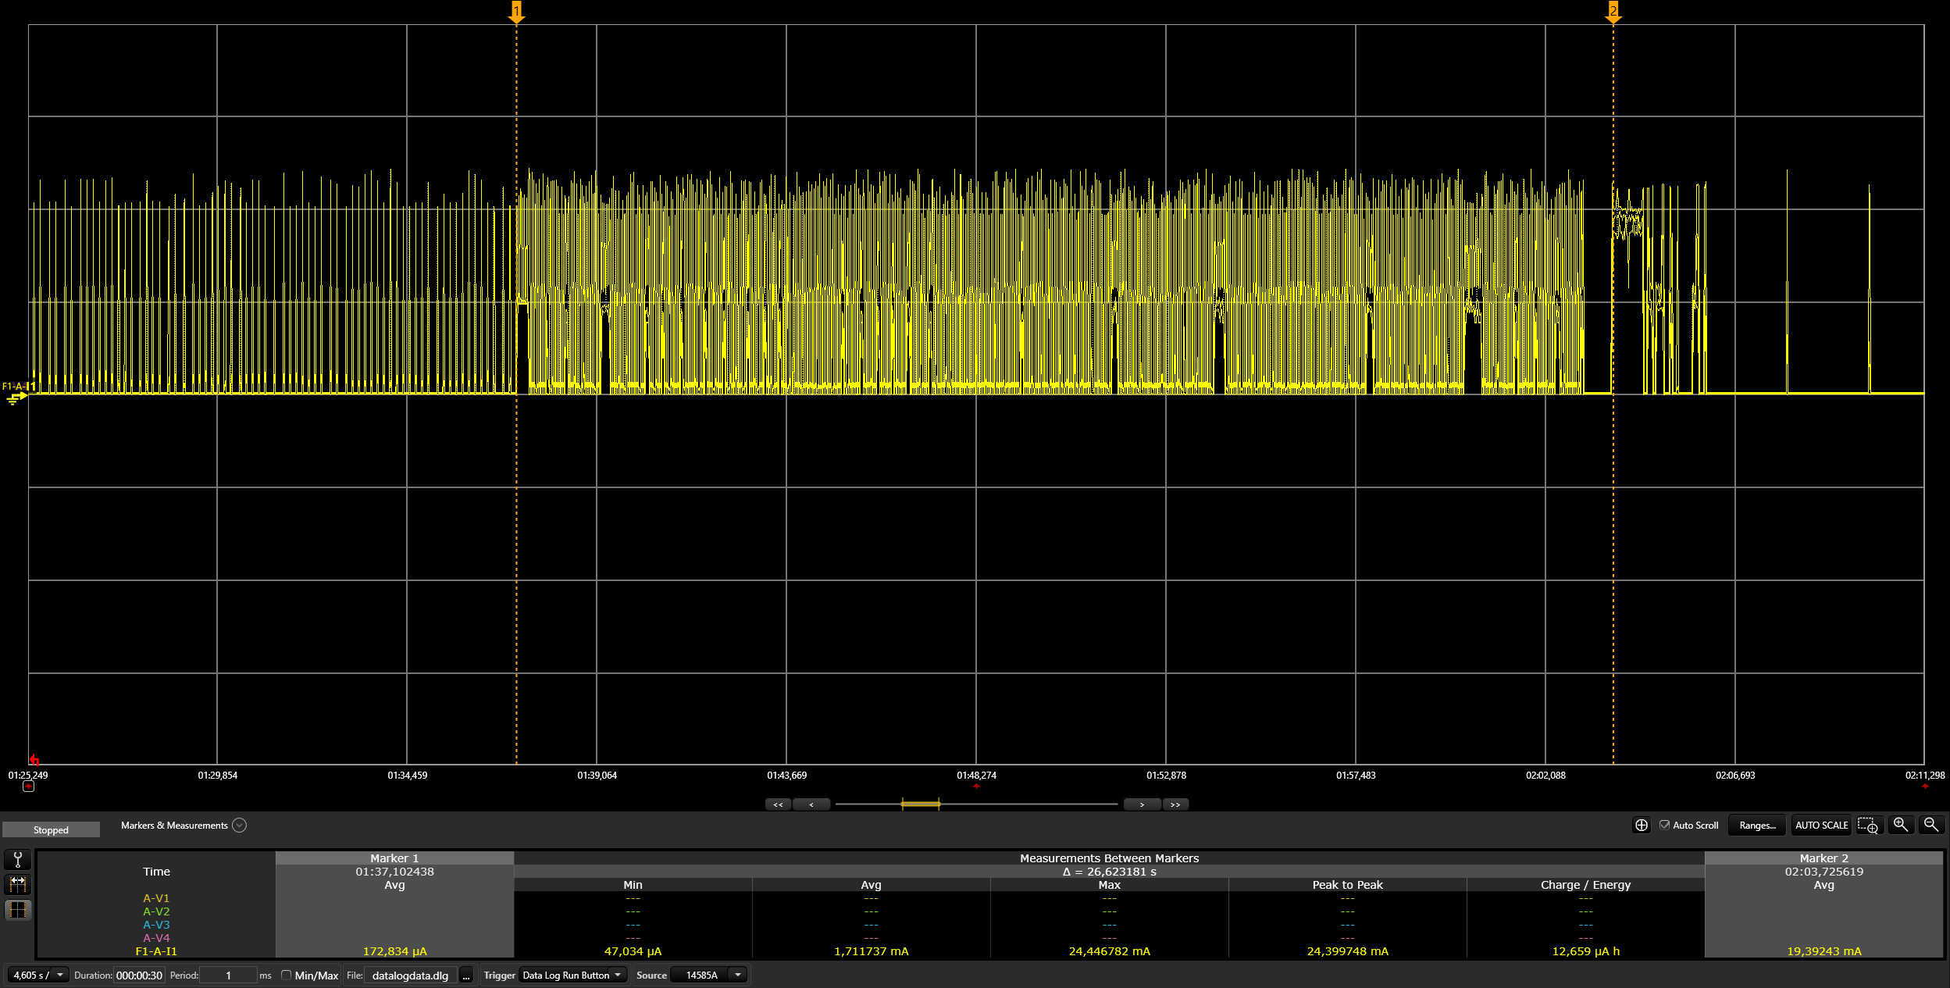Click the Peak to Peak value 24,399748 mA
This screenshot has height=988, width=1950.
pos(1347,951)
